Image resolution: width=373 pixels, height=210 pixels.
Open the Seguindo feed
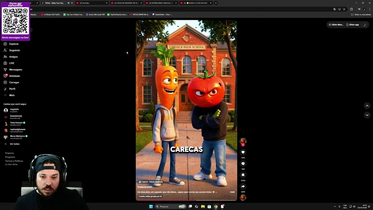tap(12, 50)
